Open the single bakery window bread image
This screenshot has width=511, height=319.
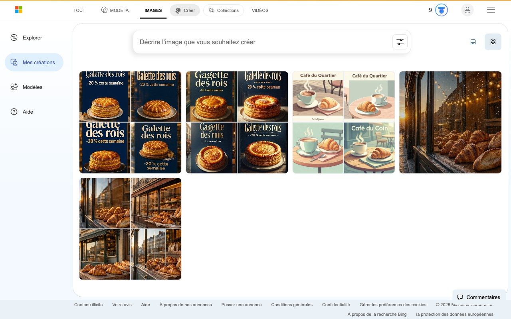click(450, 122)
